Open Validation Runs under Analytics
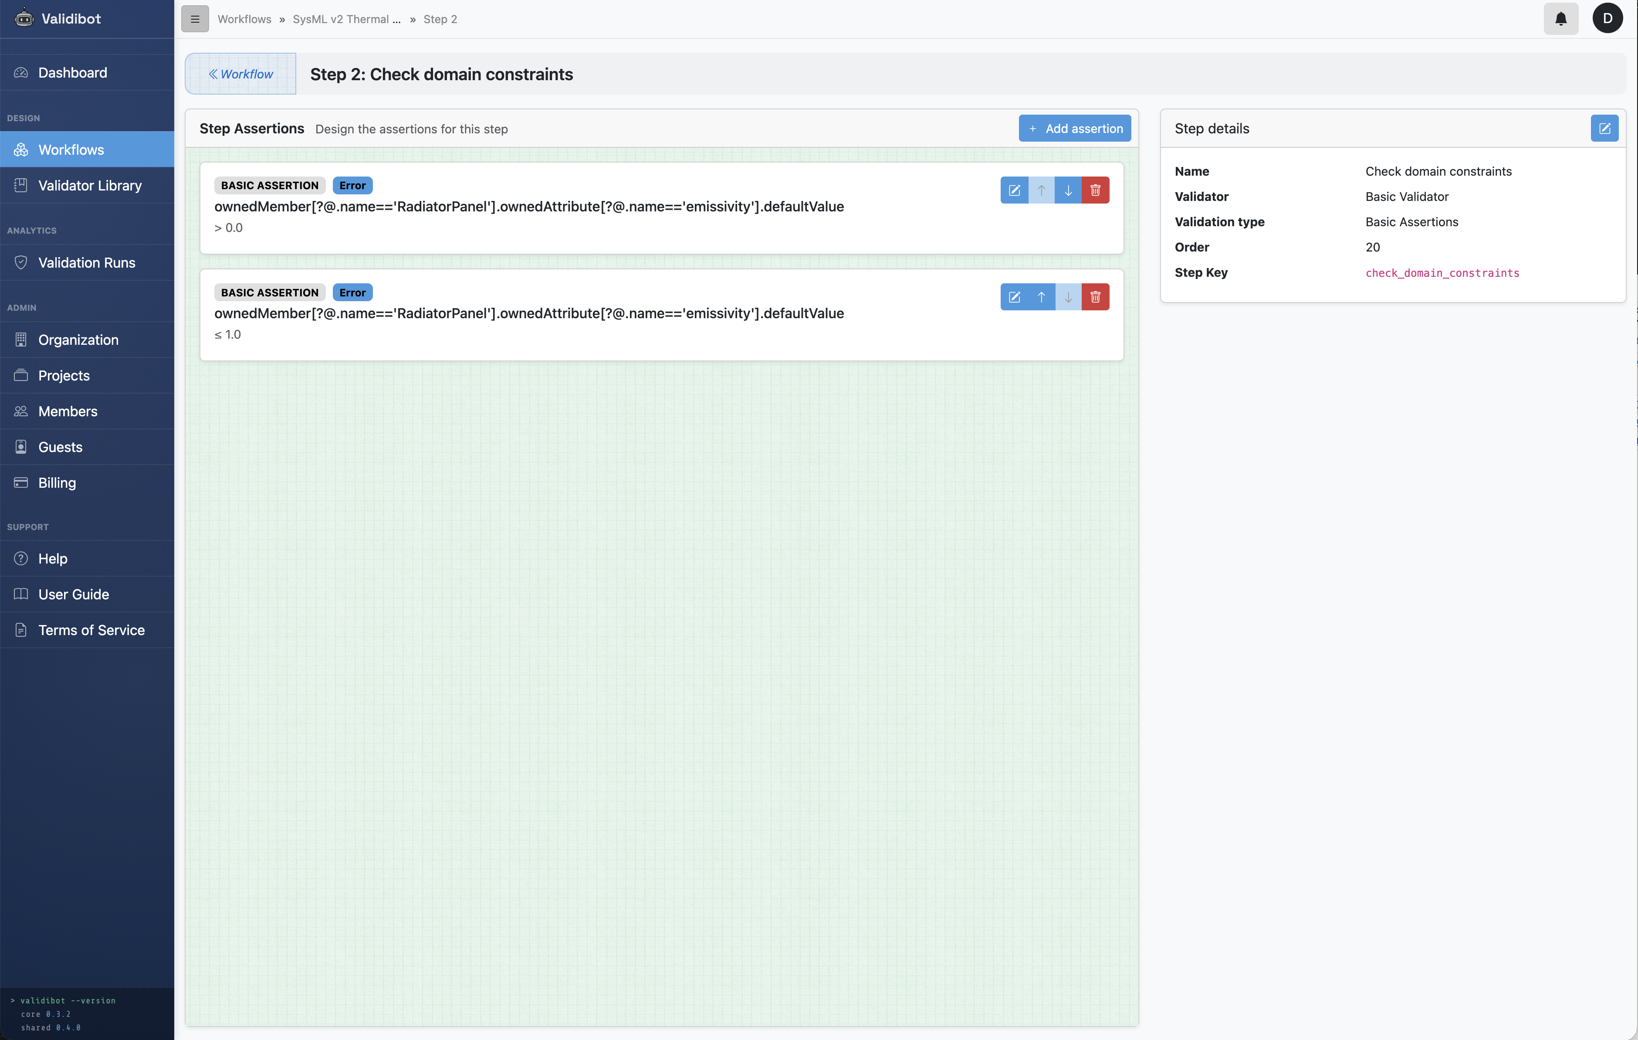 [x=86, y=263]
